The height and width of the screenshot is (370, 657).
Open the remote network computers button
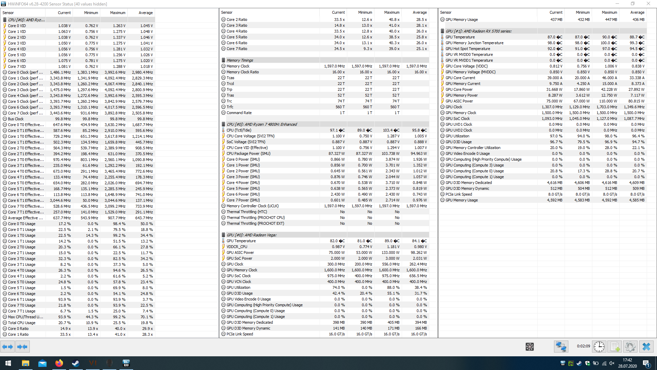tap(561, 347)
